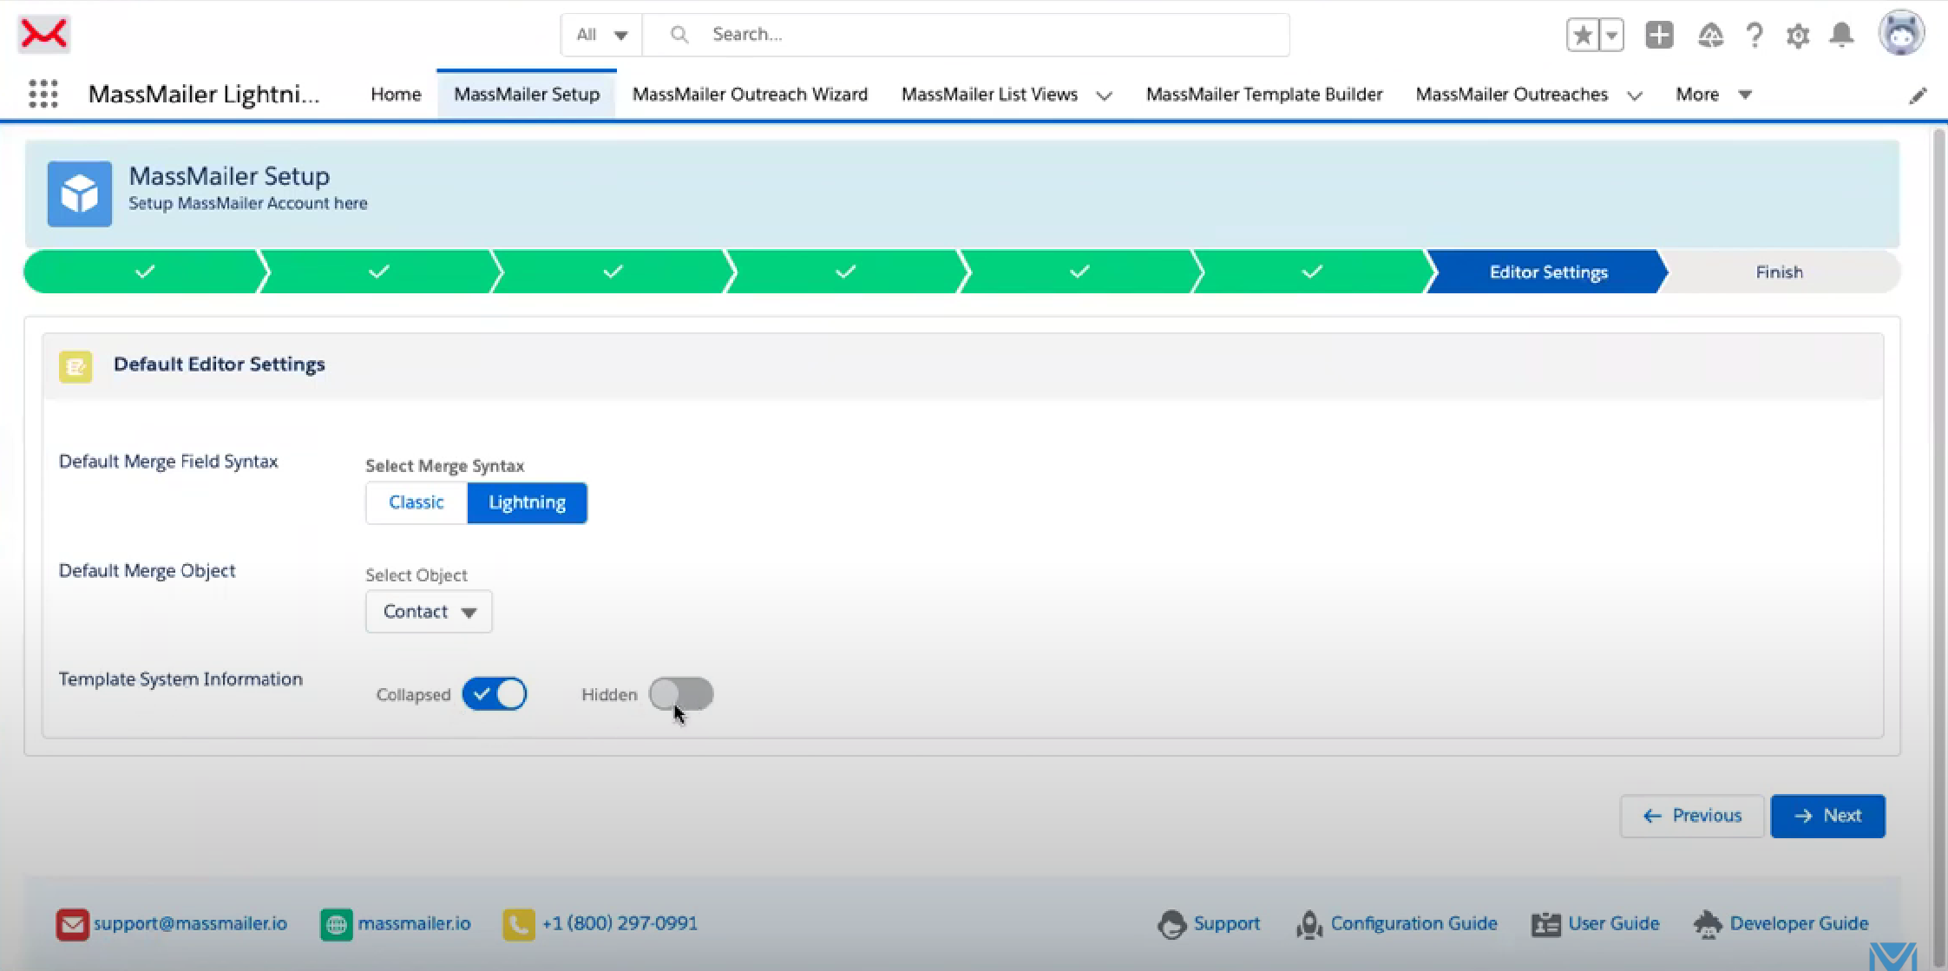
Task: Click the green globe website icon
Action: tap(337, 924)
